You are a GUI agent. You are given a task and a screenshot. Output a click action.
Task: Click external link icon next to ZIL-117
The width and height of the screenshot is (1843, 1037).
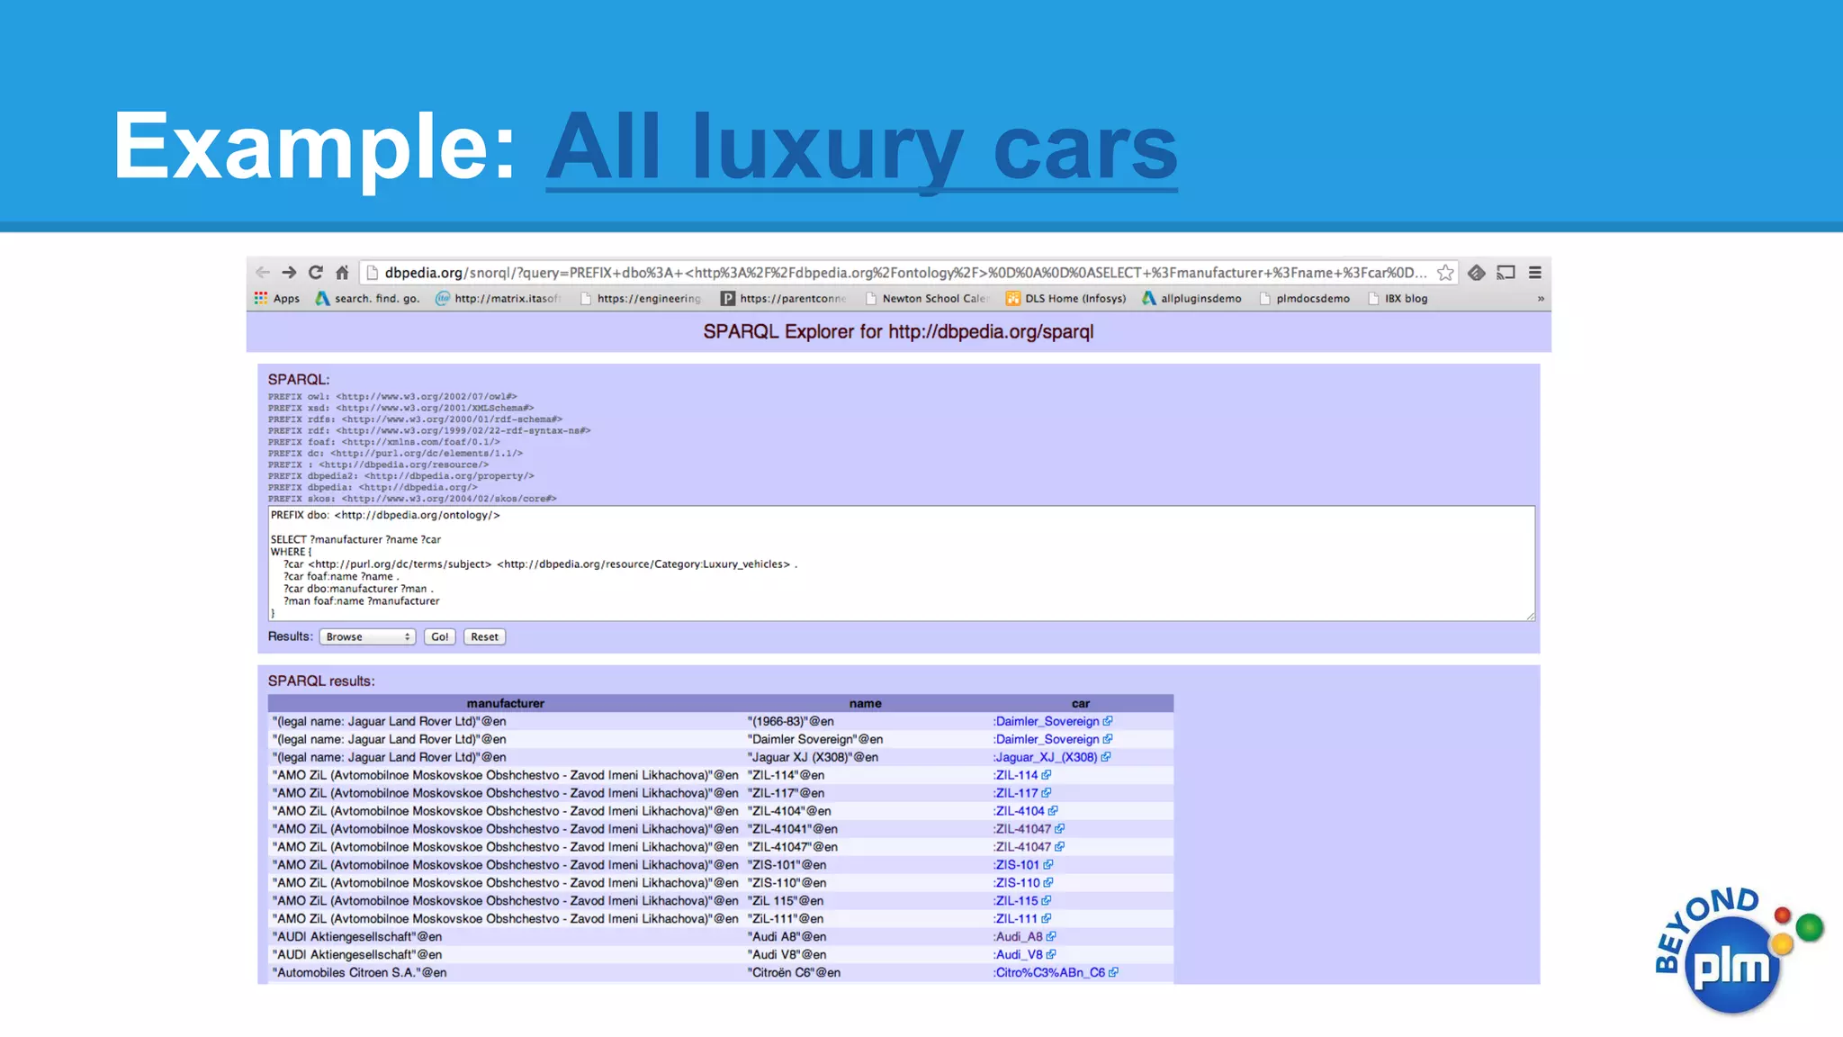click(x=1047, y=793)
